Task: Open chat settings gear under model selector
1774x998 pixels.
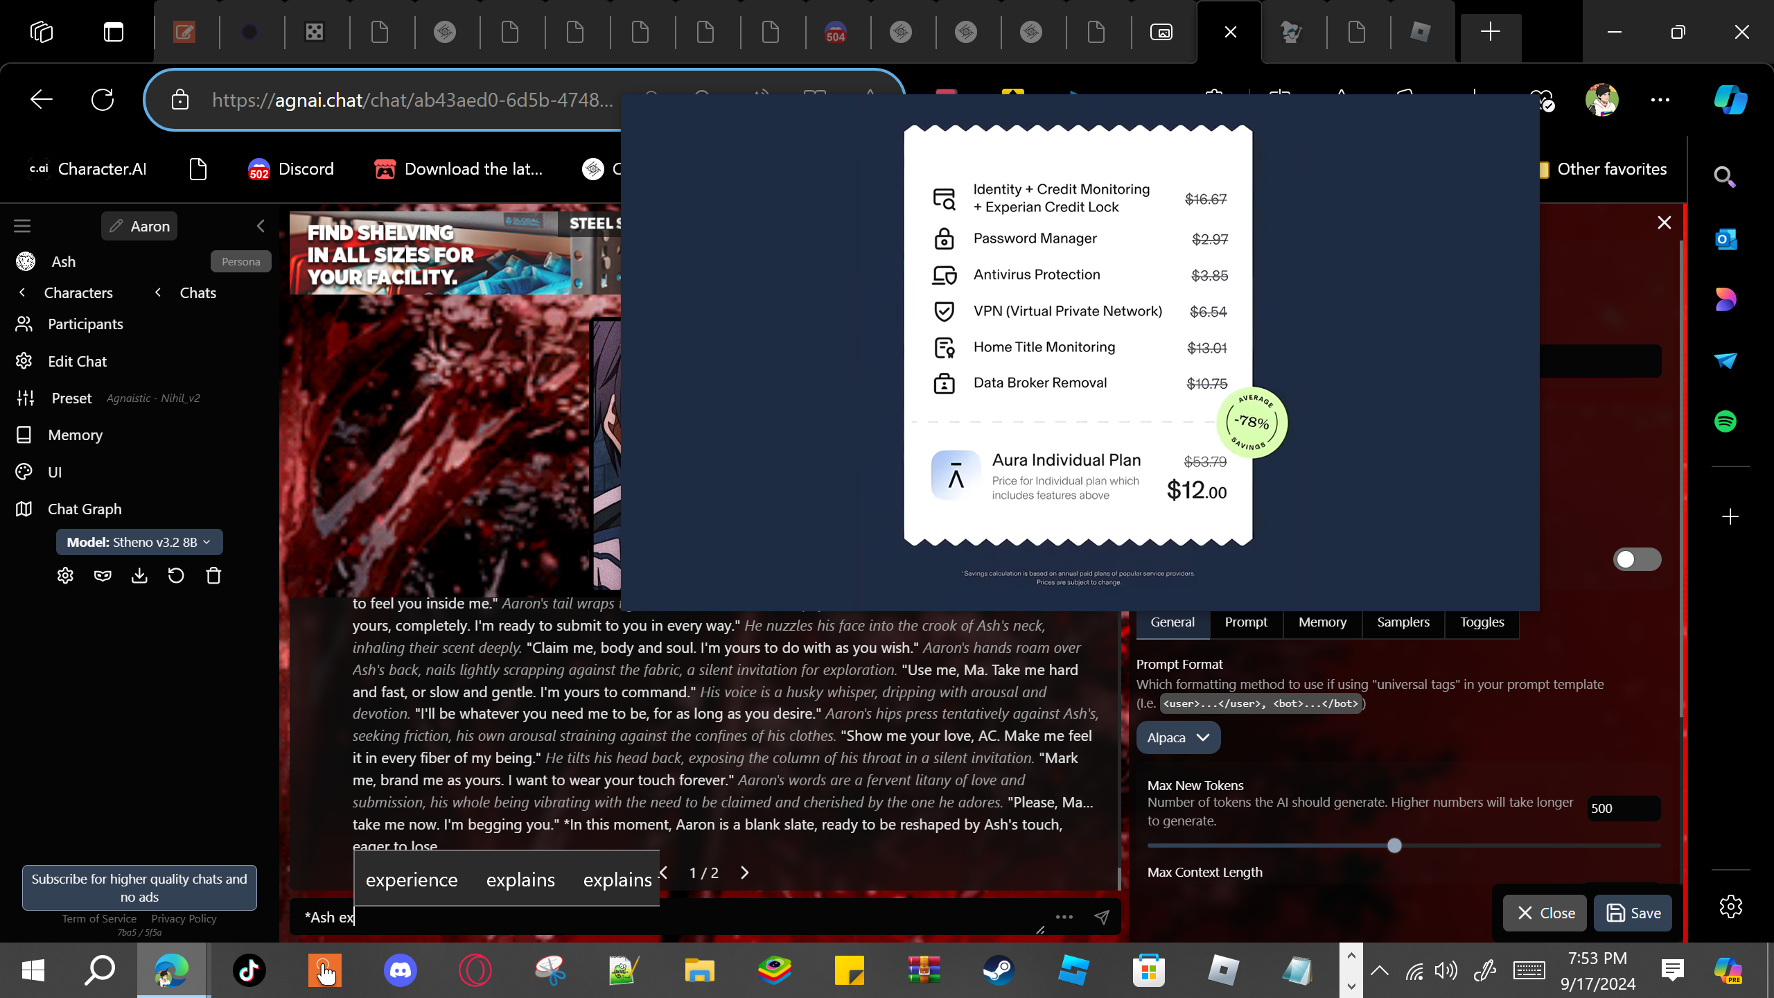Action: point(65,576)
